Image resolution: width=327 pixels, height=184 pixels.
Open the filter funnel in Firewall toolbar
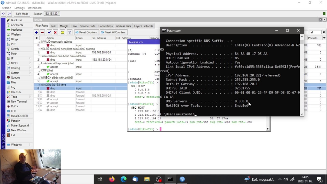[x=69, y=32]
